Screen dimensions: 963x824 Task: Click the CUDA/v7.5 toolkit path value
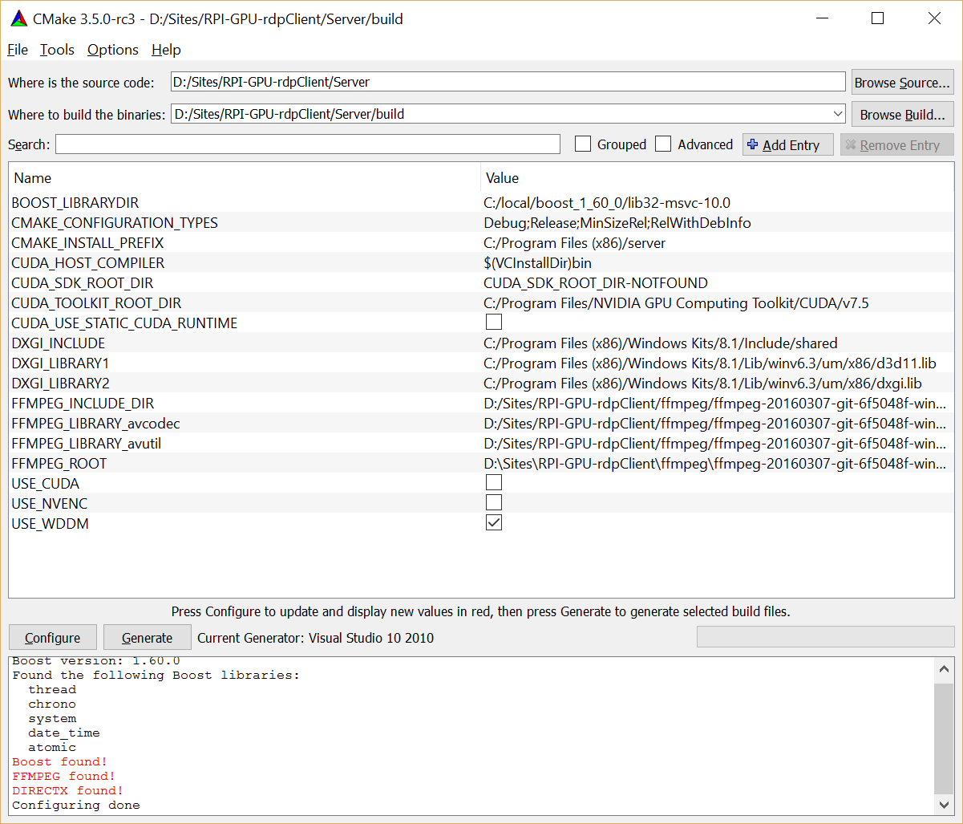pos(676,303)
